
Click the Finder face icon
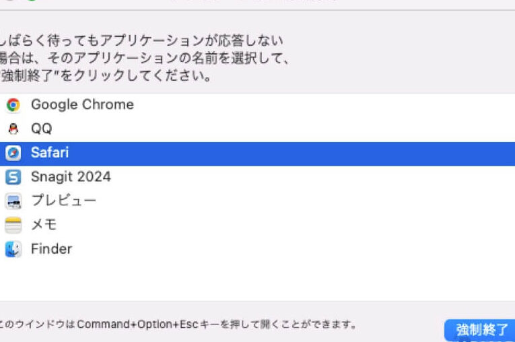(13, 249)
